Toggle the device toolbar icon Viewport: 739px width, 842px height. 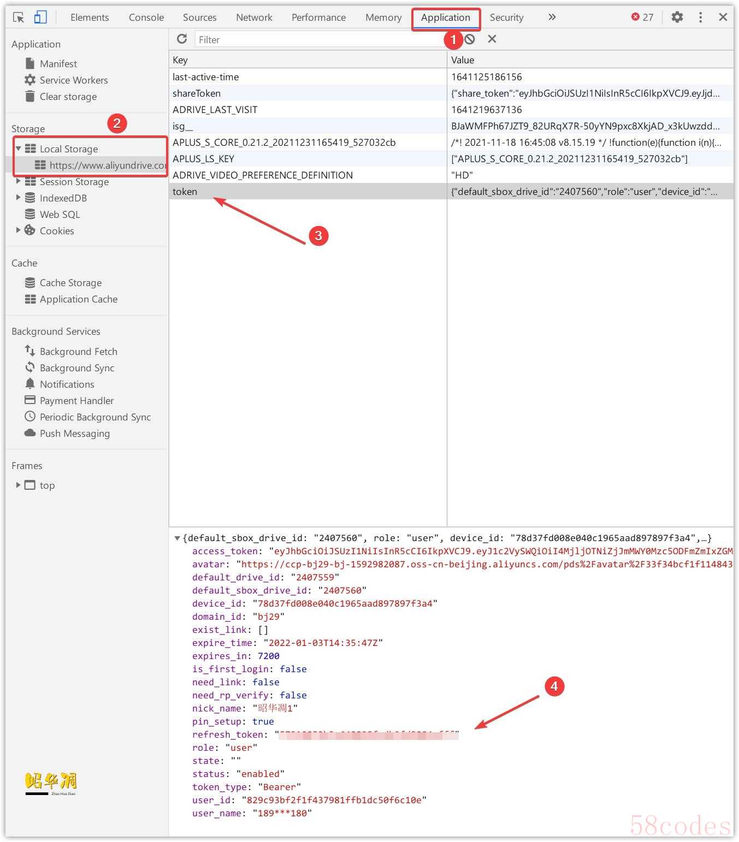(40, 17)
